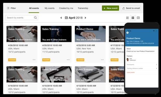The image size is (161, 97).
Task: Switch to calendar view icon
Action: 138,18
